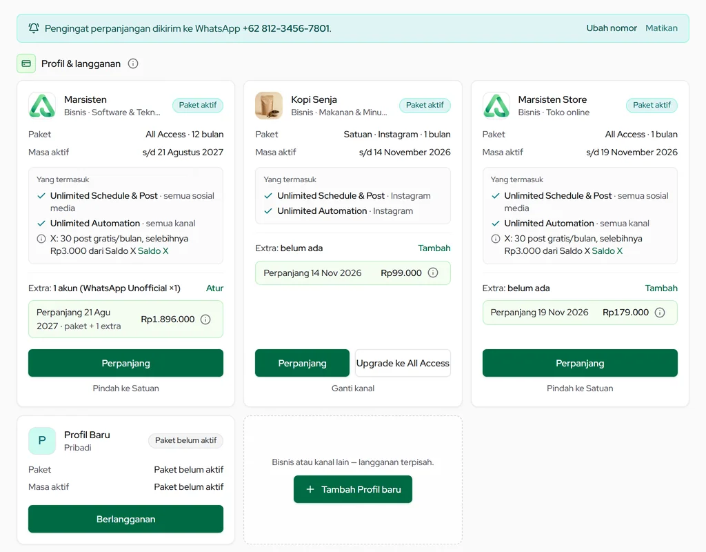Click the Kopi Senja coffee bag avatar
The width and height of the screenshot is (706, 552).
tap(269, 106)
